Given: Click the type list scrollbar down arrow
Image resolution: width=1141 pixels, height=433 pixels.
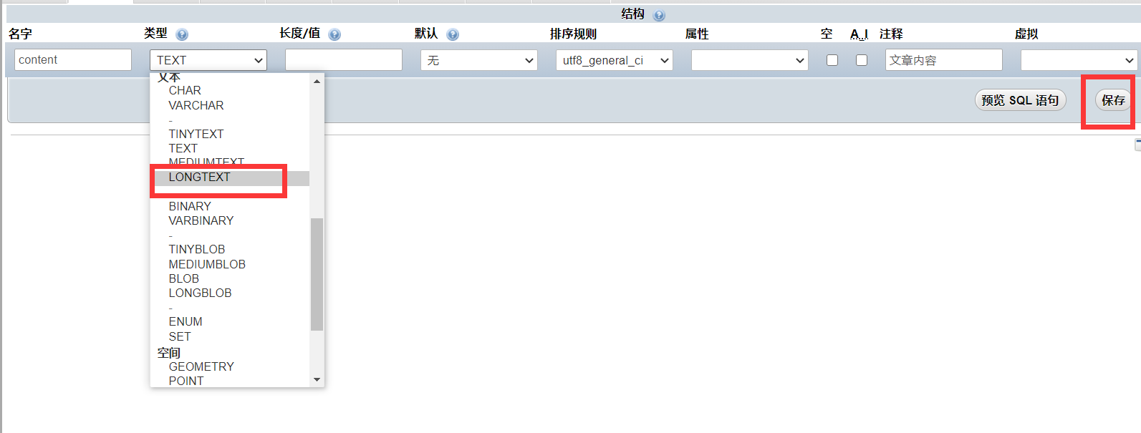Looking at the screenshot, I should pyautogui.click(x=317, y=380).
